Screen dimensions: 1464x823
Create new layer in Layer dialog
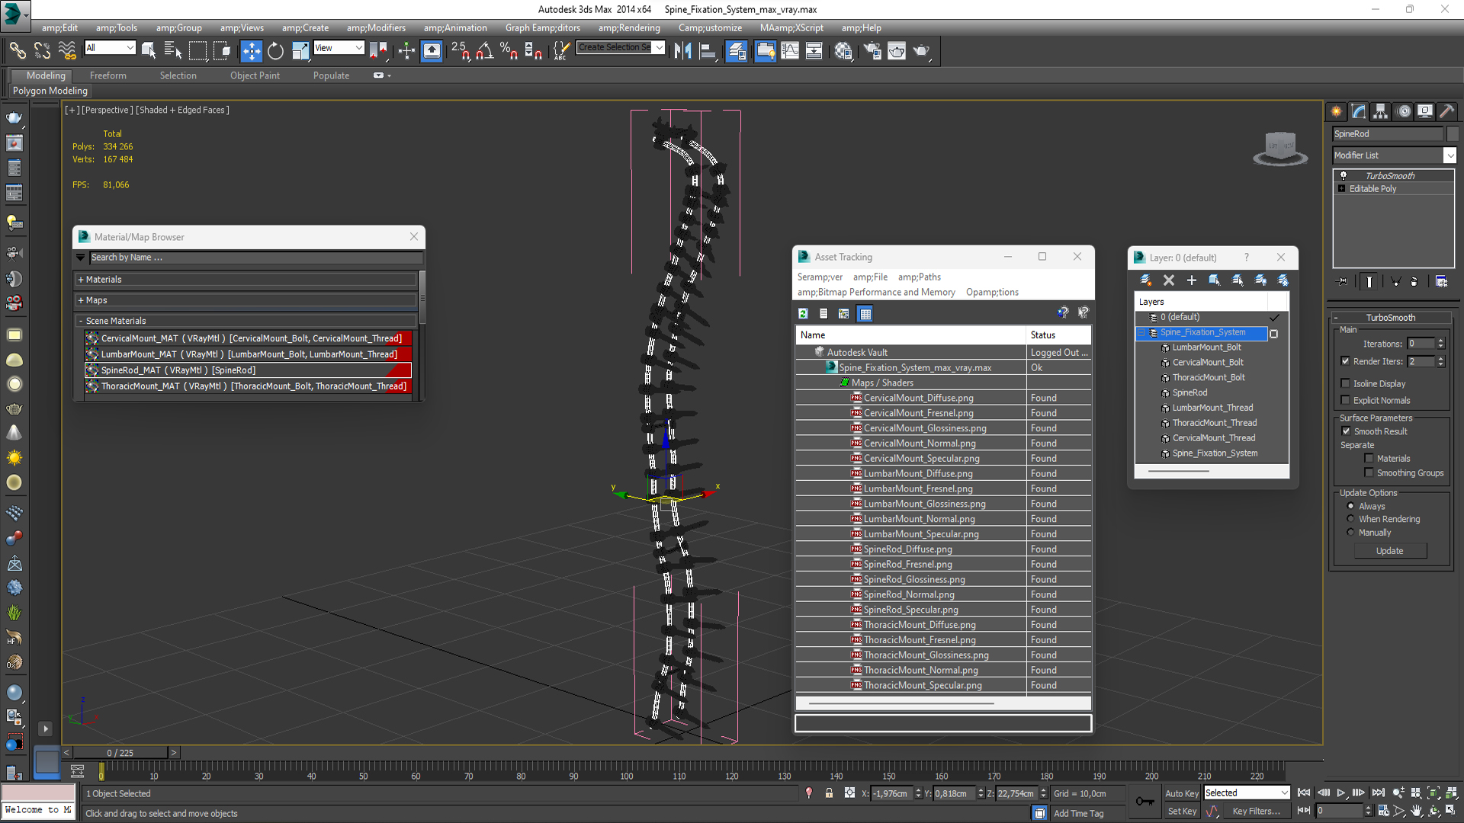click(1145, 280)
